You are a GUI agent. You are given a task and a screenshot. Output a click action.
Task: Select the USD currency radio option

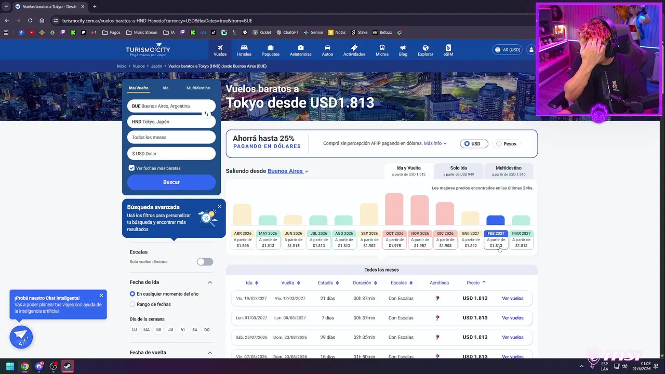(x=474, y=143)
